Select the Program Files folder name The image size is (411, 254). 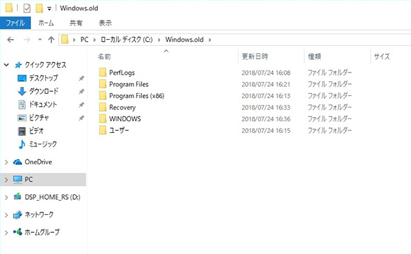point(129,84)
